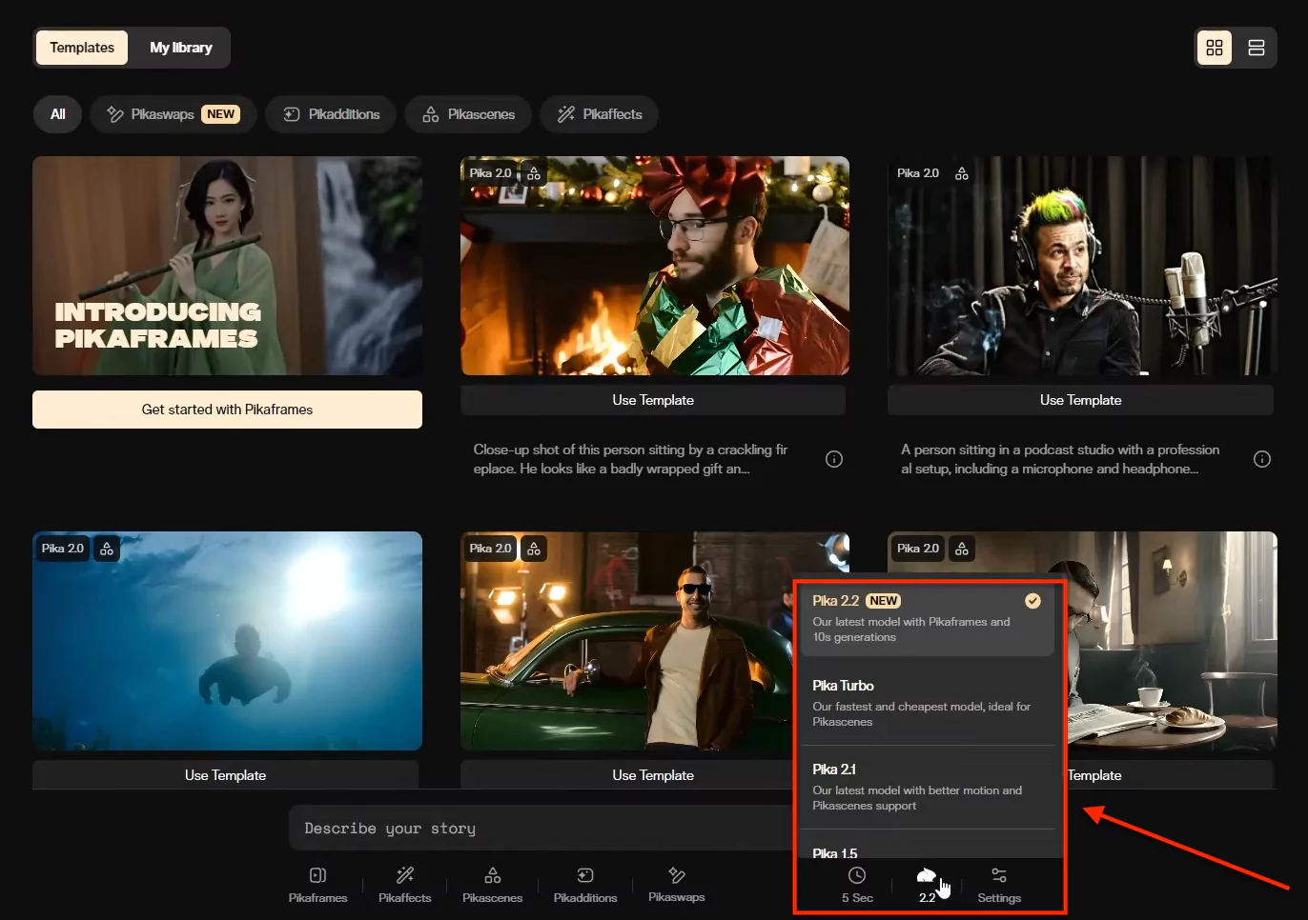Filter templates by Pikaswaps
The height and width of the screenshot is (920, 1308).
click(174, 114)
